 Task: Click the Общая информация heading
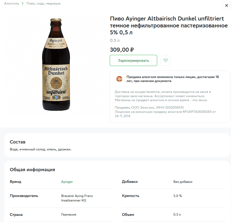[x=33, y=170]
